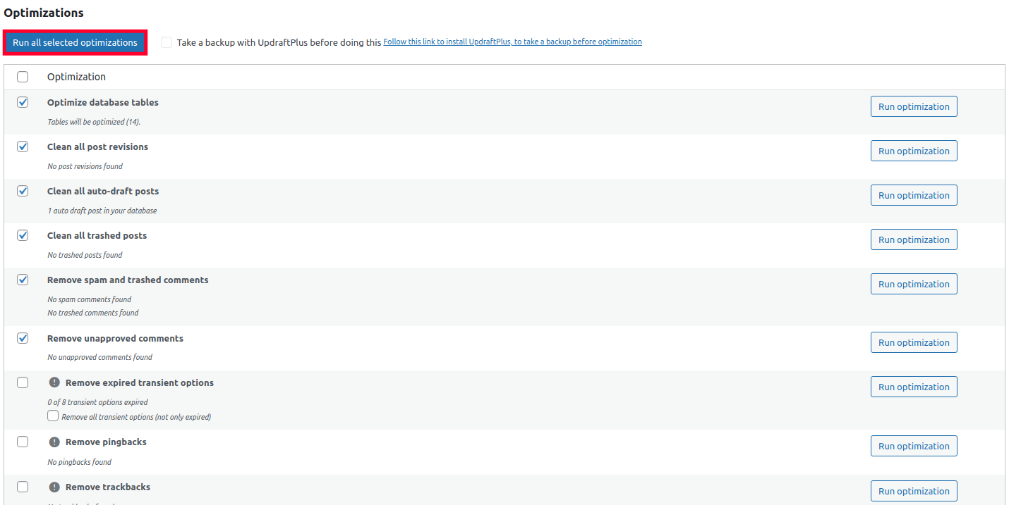Run optimization for spam and trashed comments

click(x=914, y=284)
